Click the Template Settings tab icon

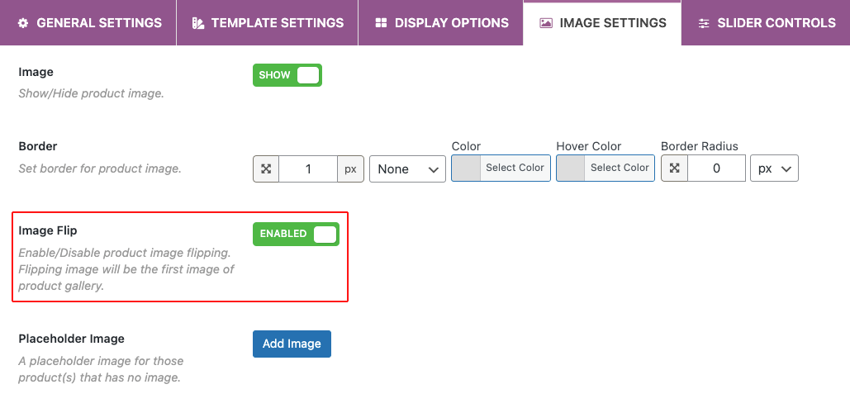point(197,23)
